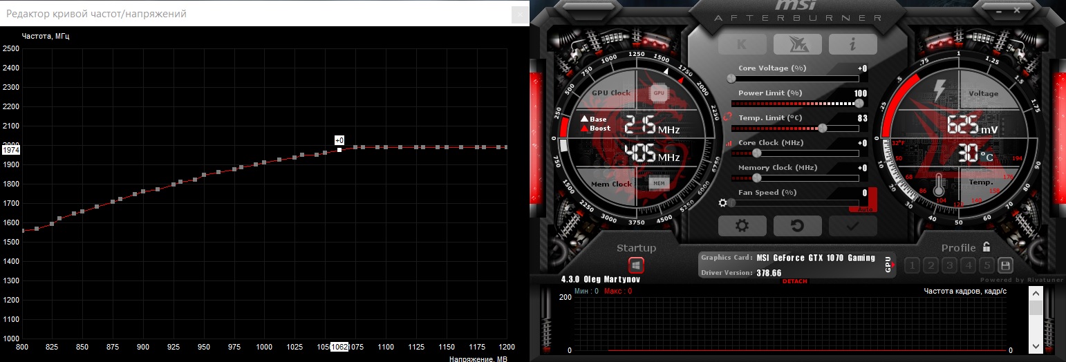Click the frame rate graph title text
Image resolution: width=1066 pixels, height=362 pixels.
[965, 291]
